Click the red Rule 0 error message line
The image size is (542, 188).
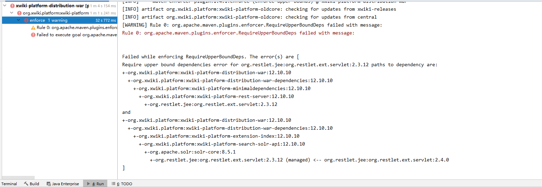coord(238,33)
